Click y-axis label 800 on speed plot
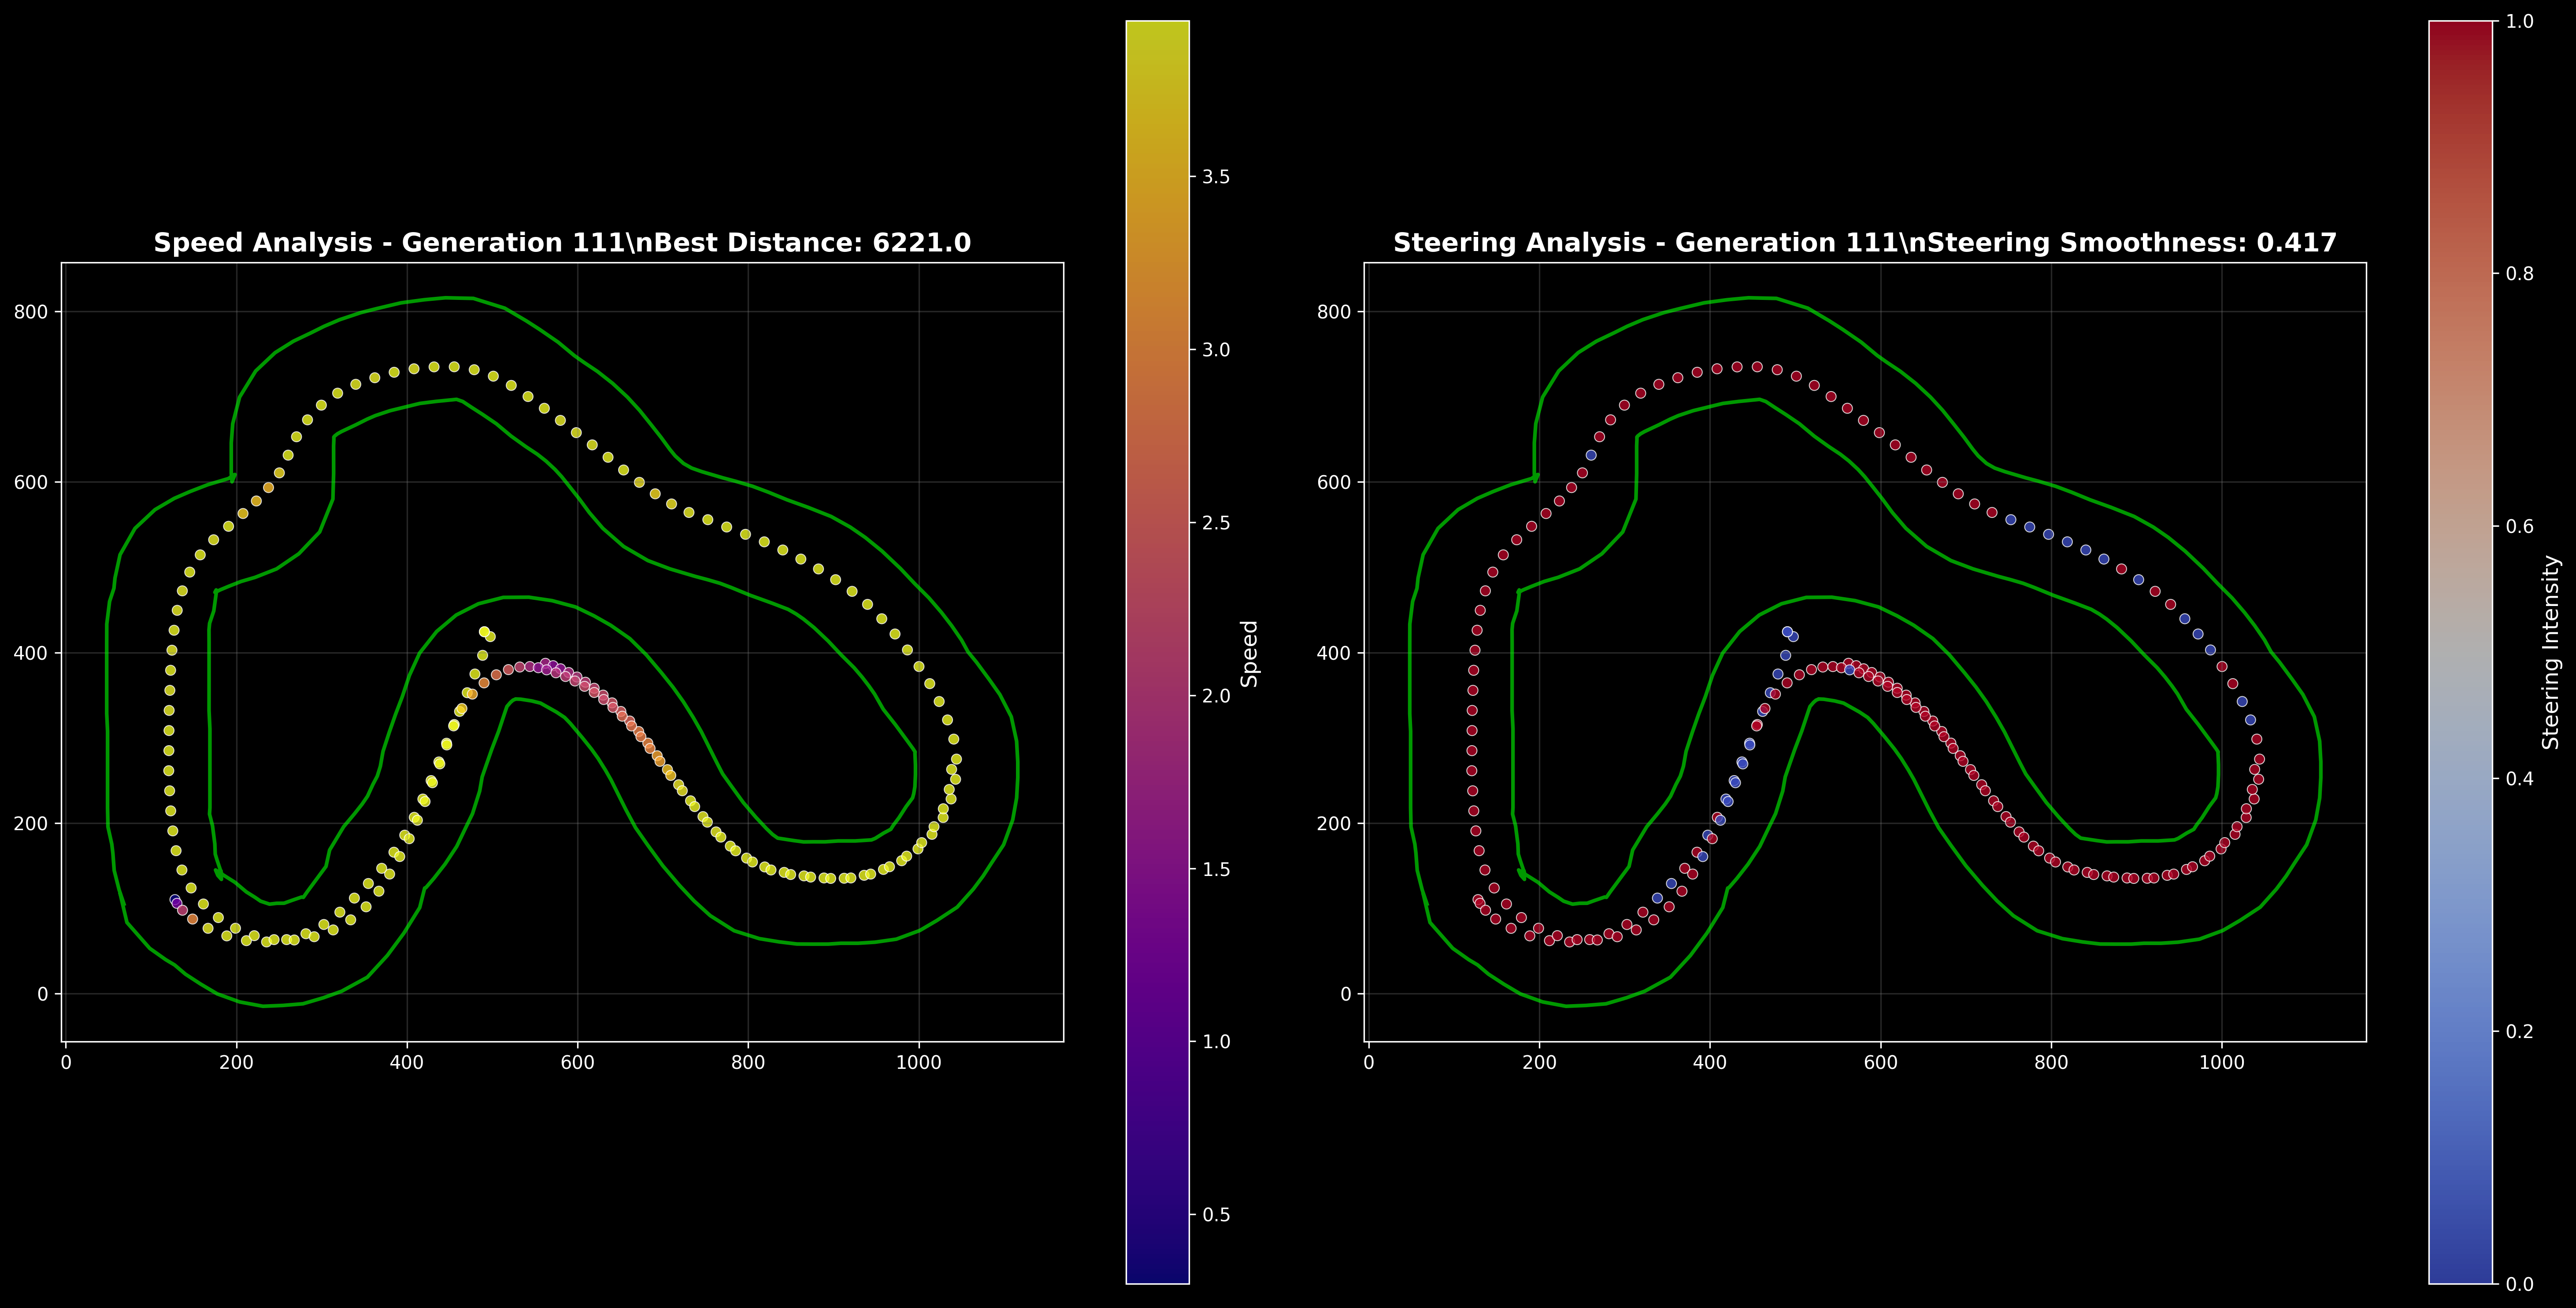 click(x=31, y=312)
